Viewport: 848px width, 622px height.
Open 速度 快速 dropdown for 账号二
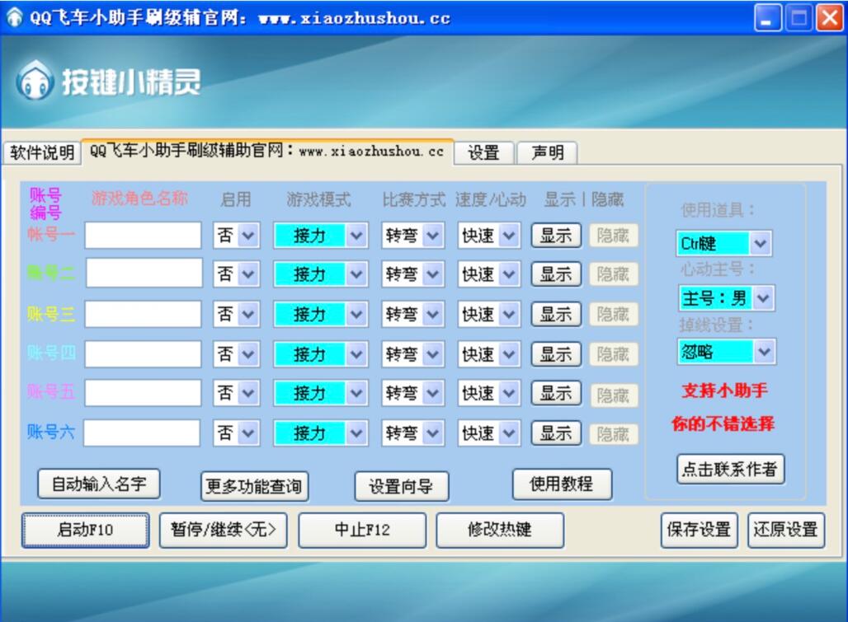pyautogui.click(x=508, y=274)
